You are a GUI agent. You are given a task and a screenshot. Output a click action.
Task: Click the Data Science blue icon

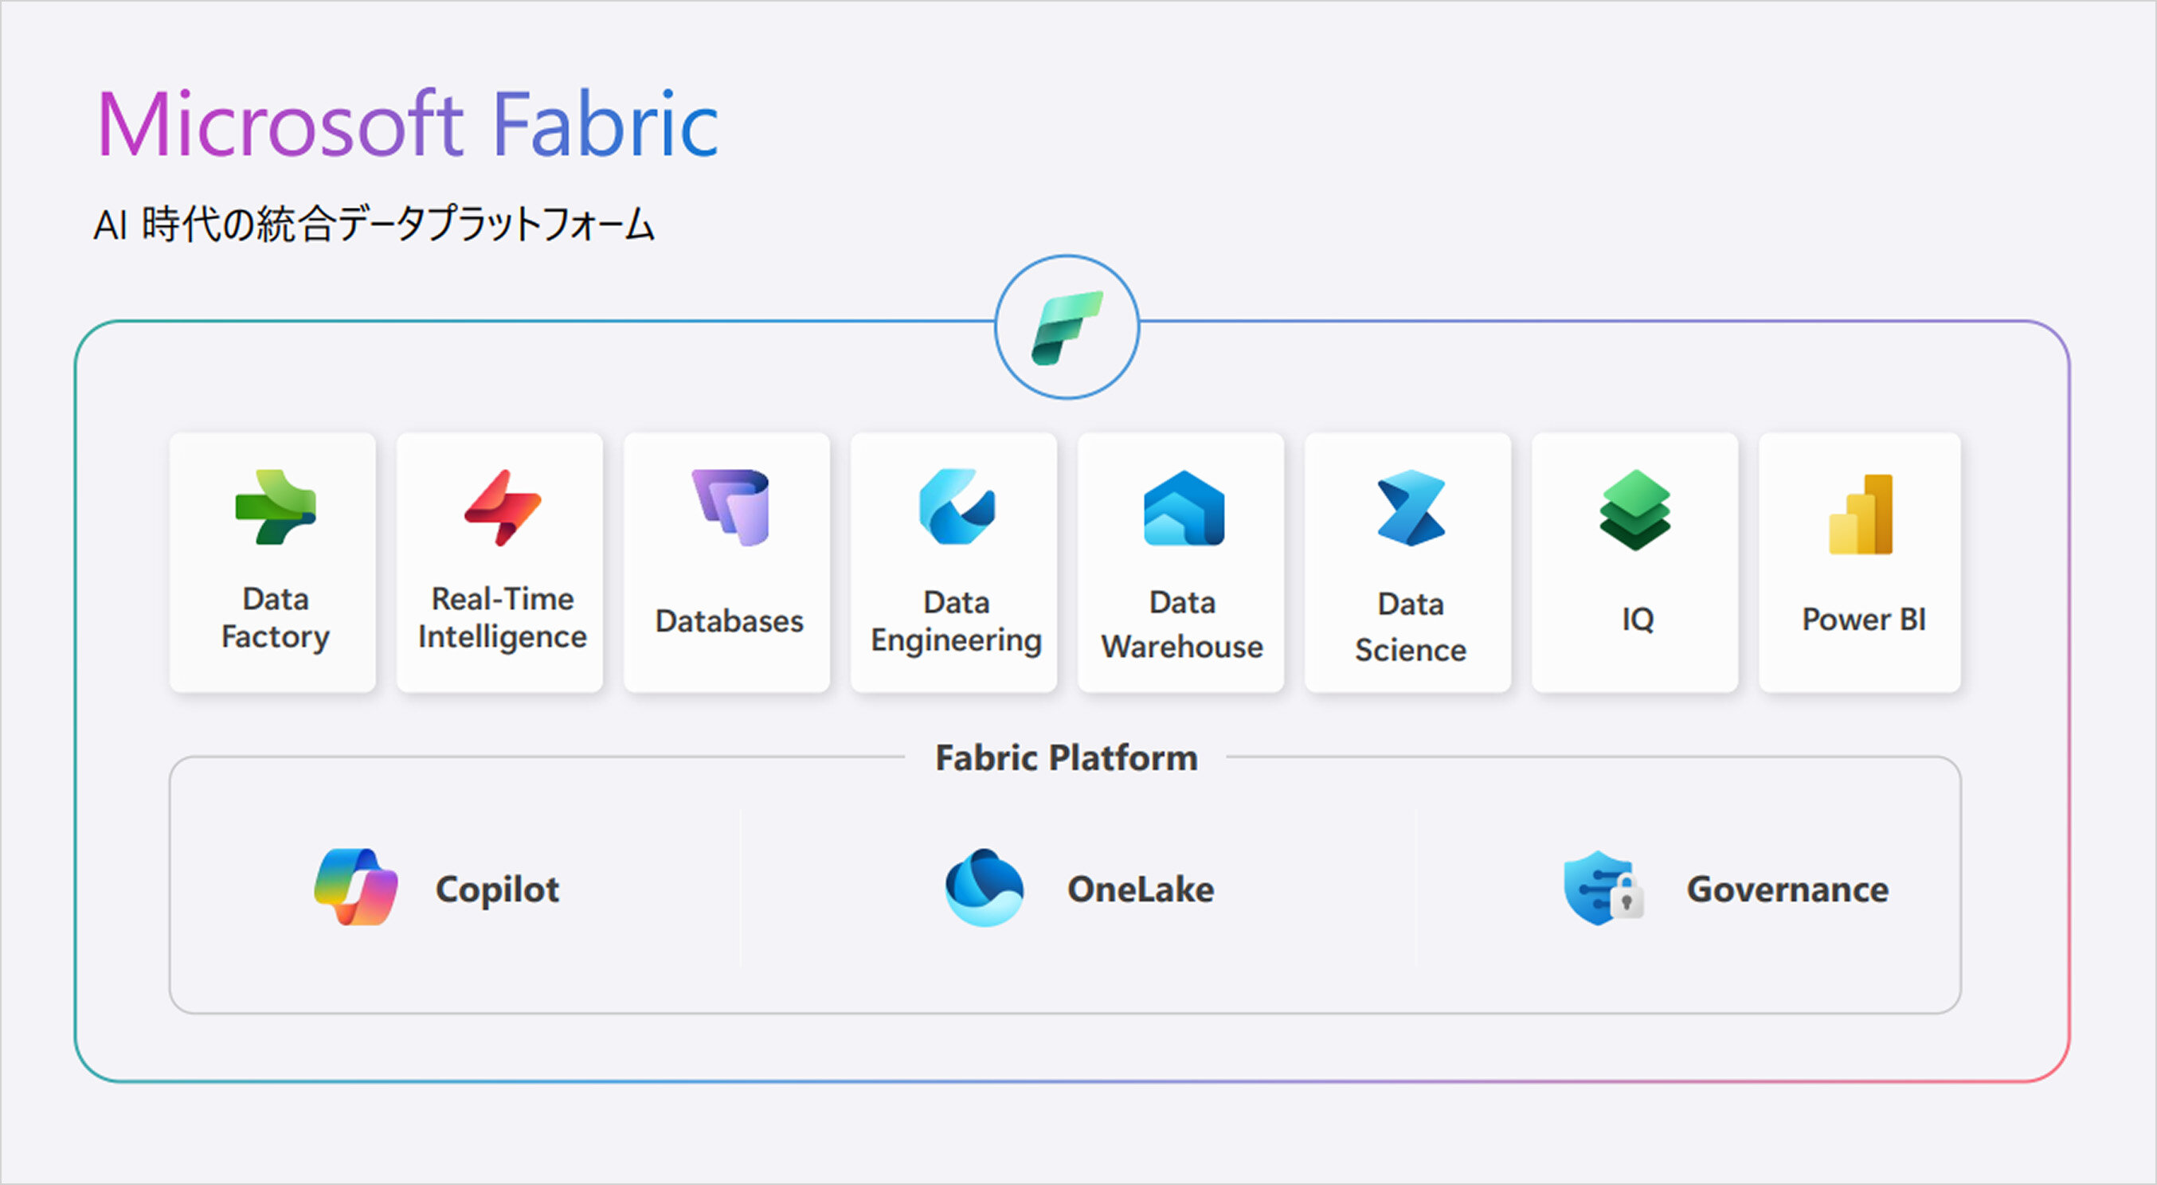click(x=1411, y=508)
